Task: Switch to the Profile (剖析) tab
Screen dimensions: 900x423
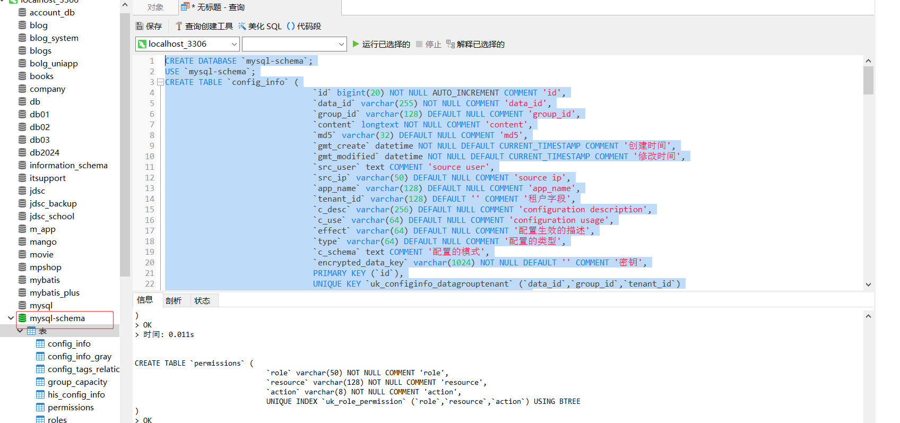Action: tap(173, 300)
